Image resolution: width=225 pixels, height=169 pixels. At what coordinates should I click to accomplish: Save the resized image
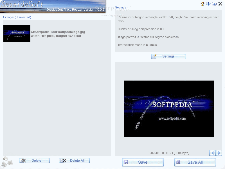[143, 162]
